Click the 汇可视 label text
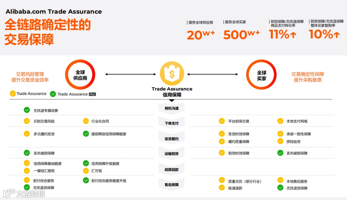This screenshot has width=347, height=200. (x=96, y=170)
